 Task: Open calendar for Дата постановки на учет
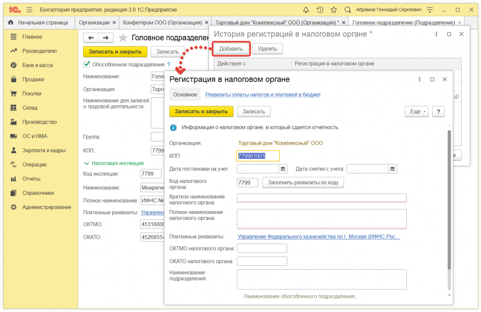(x=283, y=169)
